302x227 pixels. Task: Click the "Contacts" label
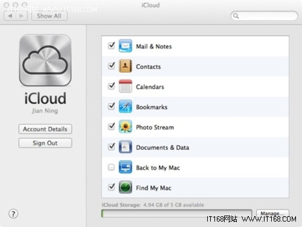coord(149,67)
